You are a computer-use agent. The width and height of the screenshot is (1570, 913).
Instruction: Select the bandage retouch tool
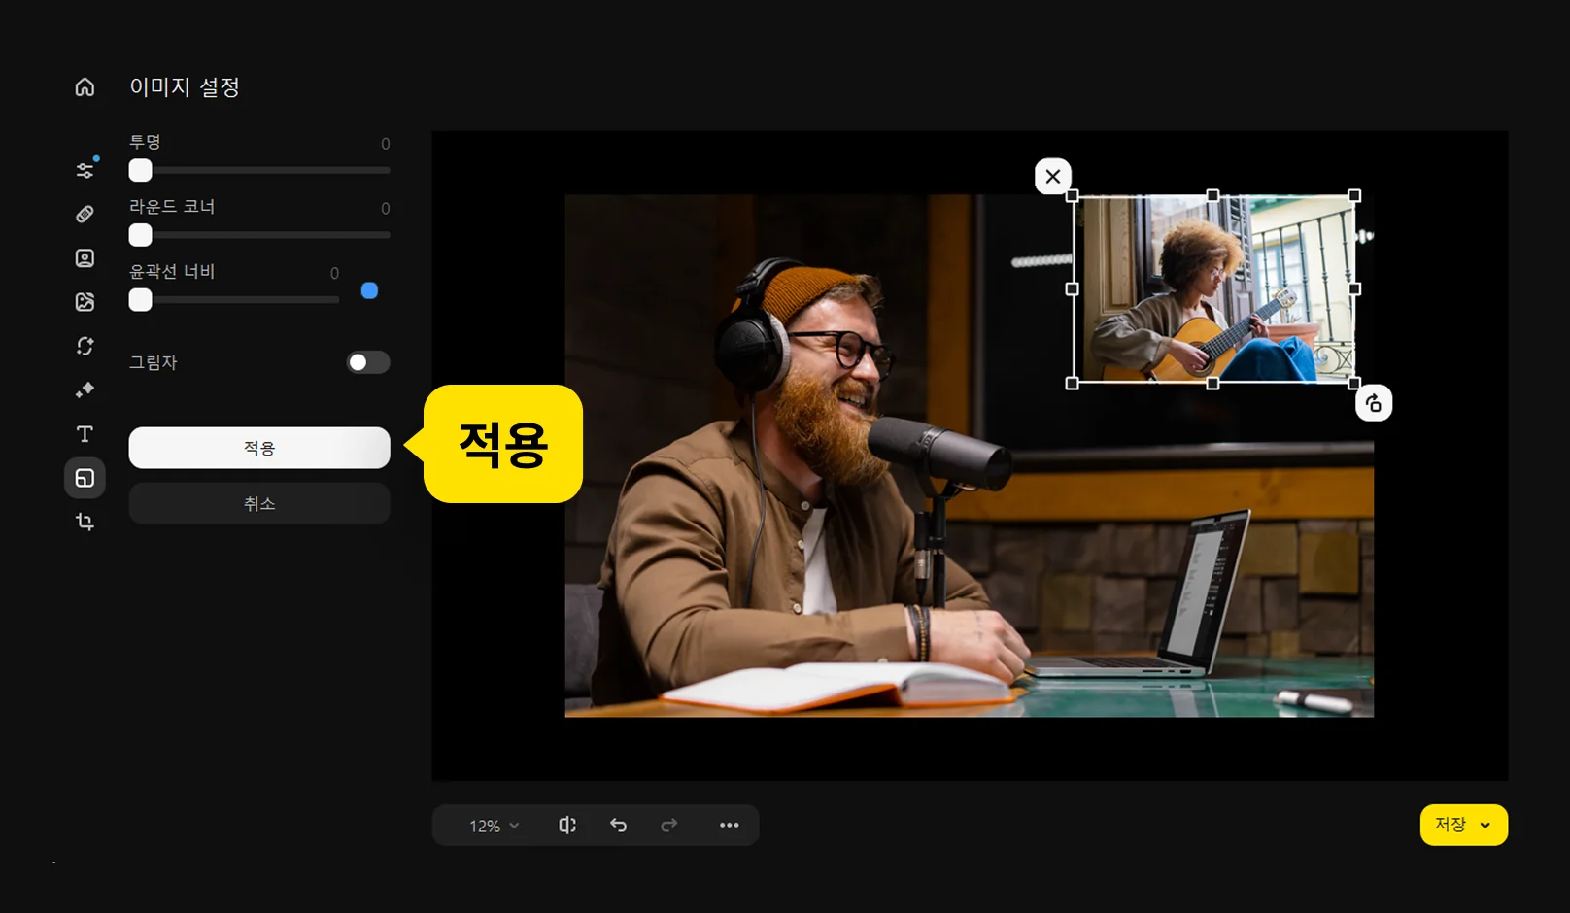tap(85, 214)
